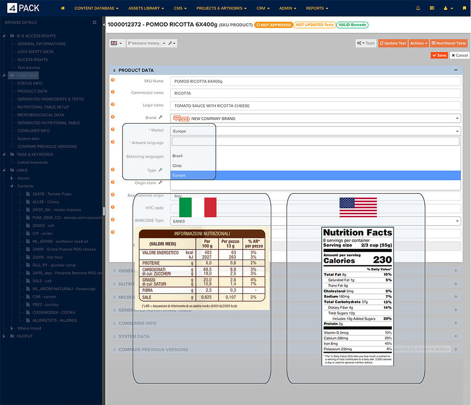This screenshot has width=471, height=405.
Task: Open the language flag dropdown
Action: pos(117,43)
